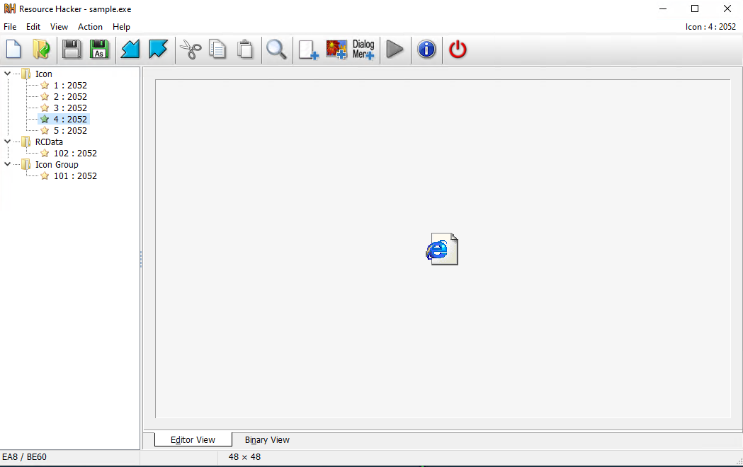743x467 pixels.
Task: Close the Resource Hacker window
Action: click(727, 9)
